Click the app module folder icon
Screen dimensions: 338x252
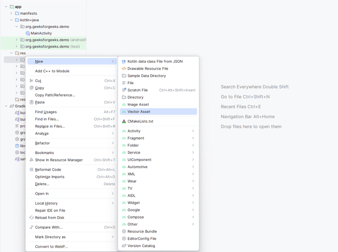click(x=12, y=7)
